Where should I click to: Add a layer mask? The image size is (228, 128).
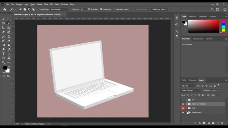click(x=204, y=123)
